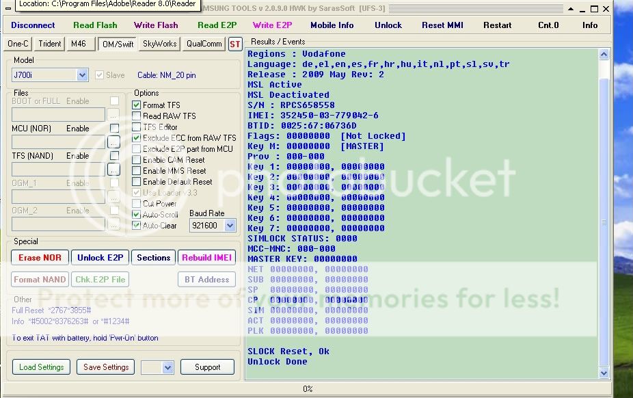Screen dimensions: 633x398
Task: Open the Model J700i dropdown
Action: (x=82, y=75)
